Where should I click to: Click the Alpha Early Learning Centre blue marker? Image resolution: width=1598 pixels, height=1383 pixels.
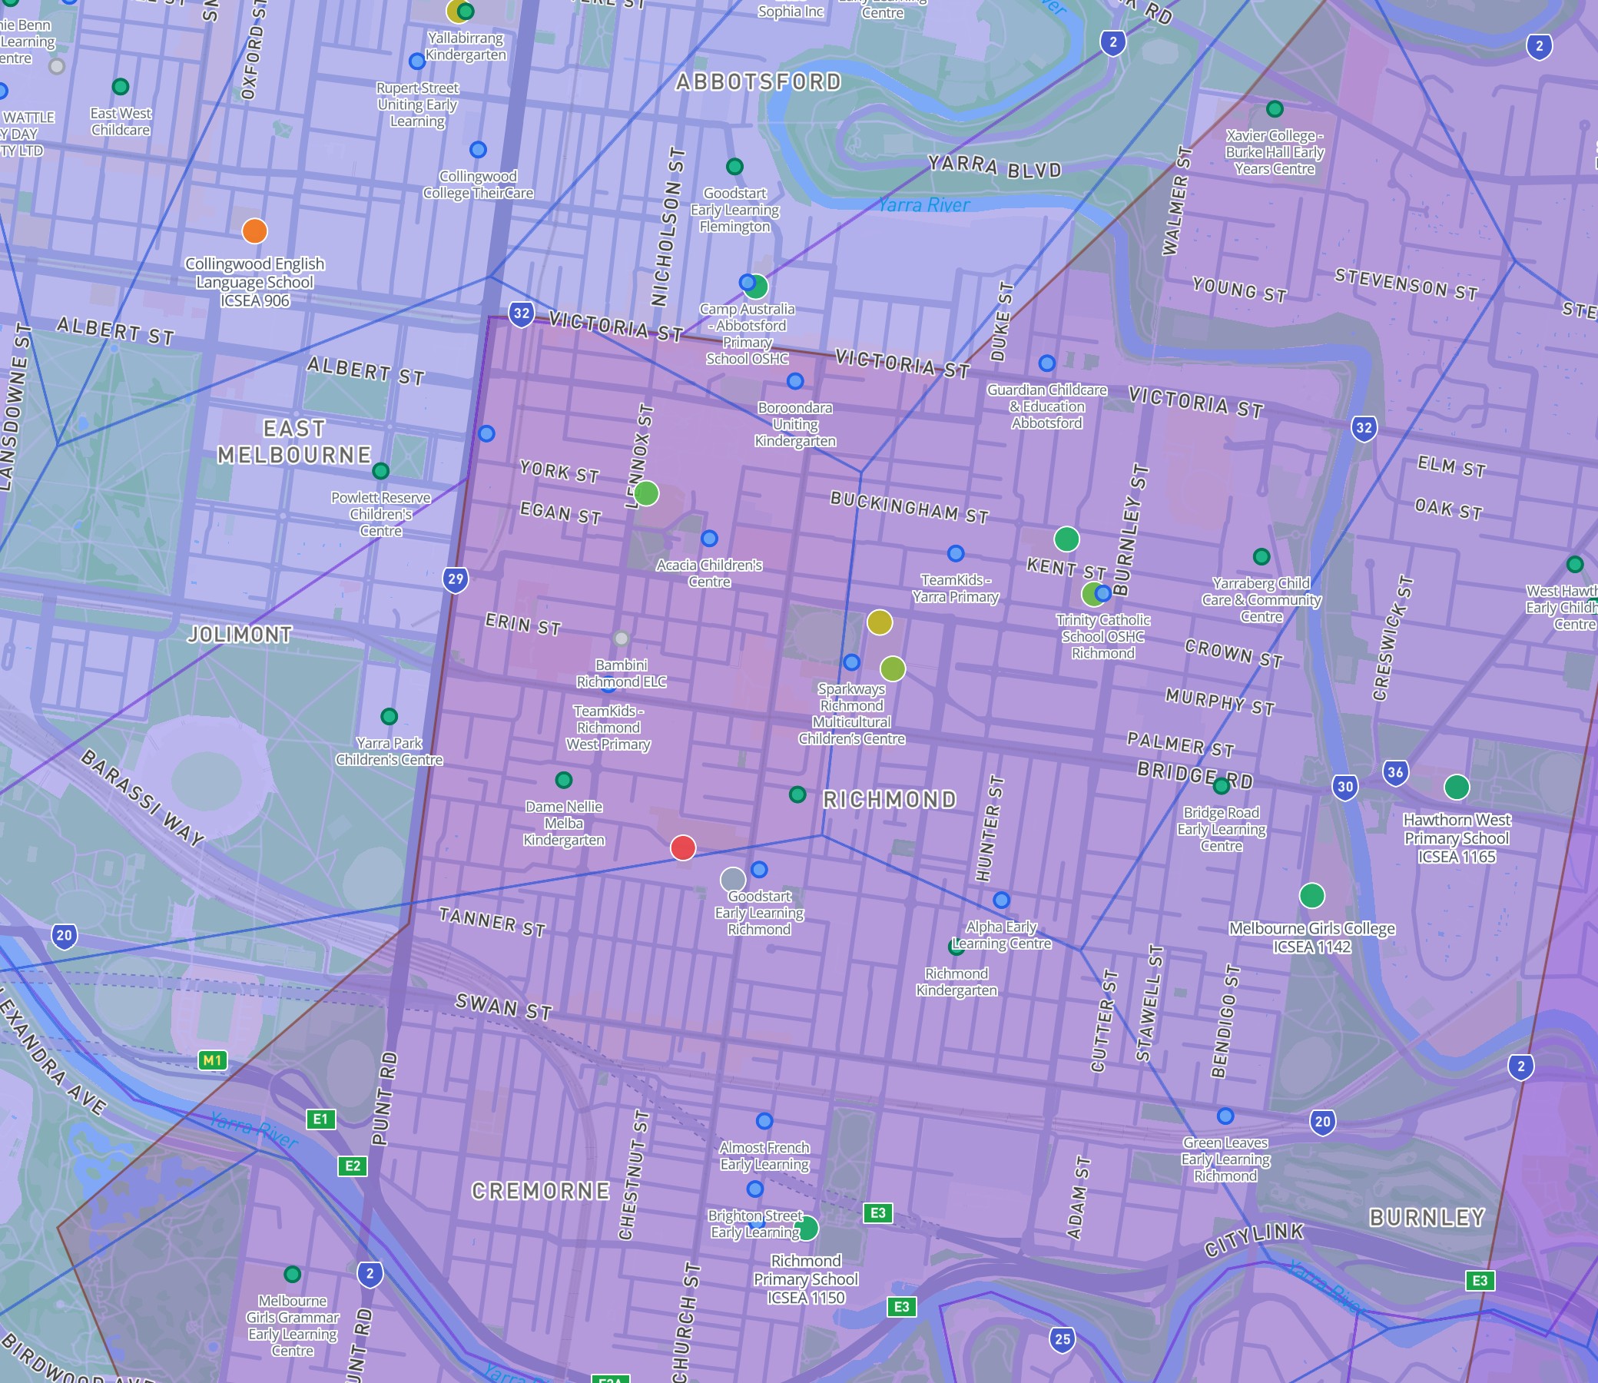tap(1002, 899)
